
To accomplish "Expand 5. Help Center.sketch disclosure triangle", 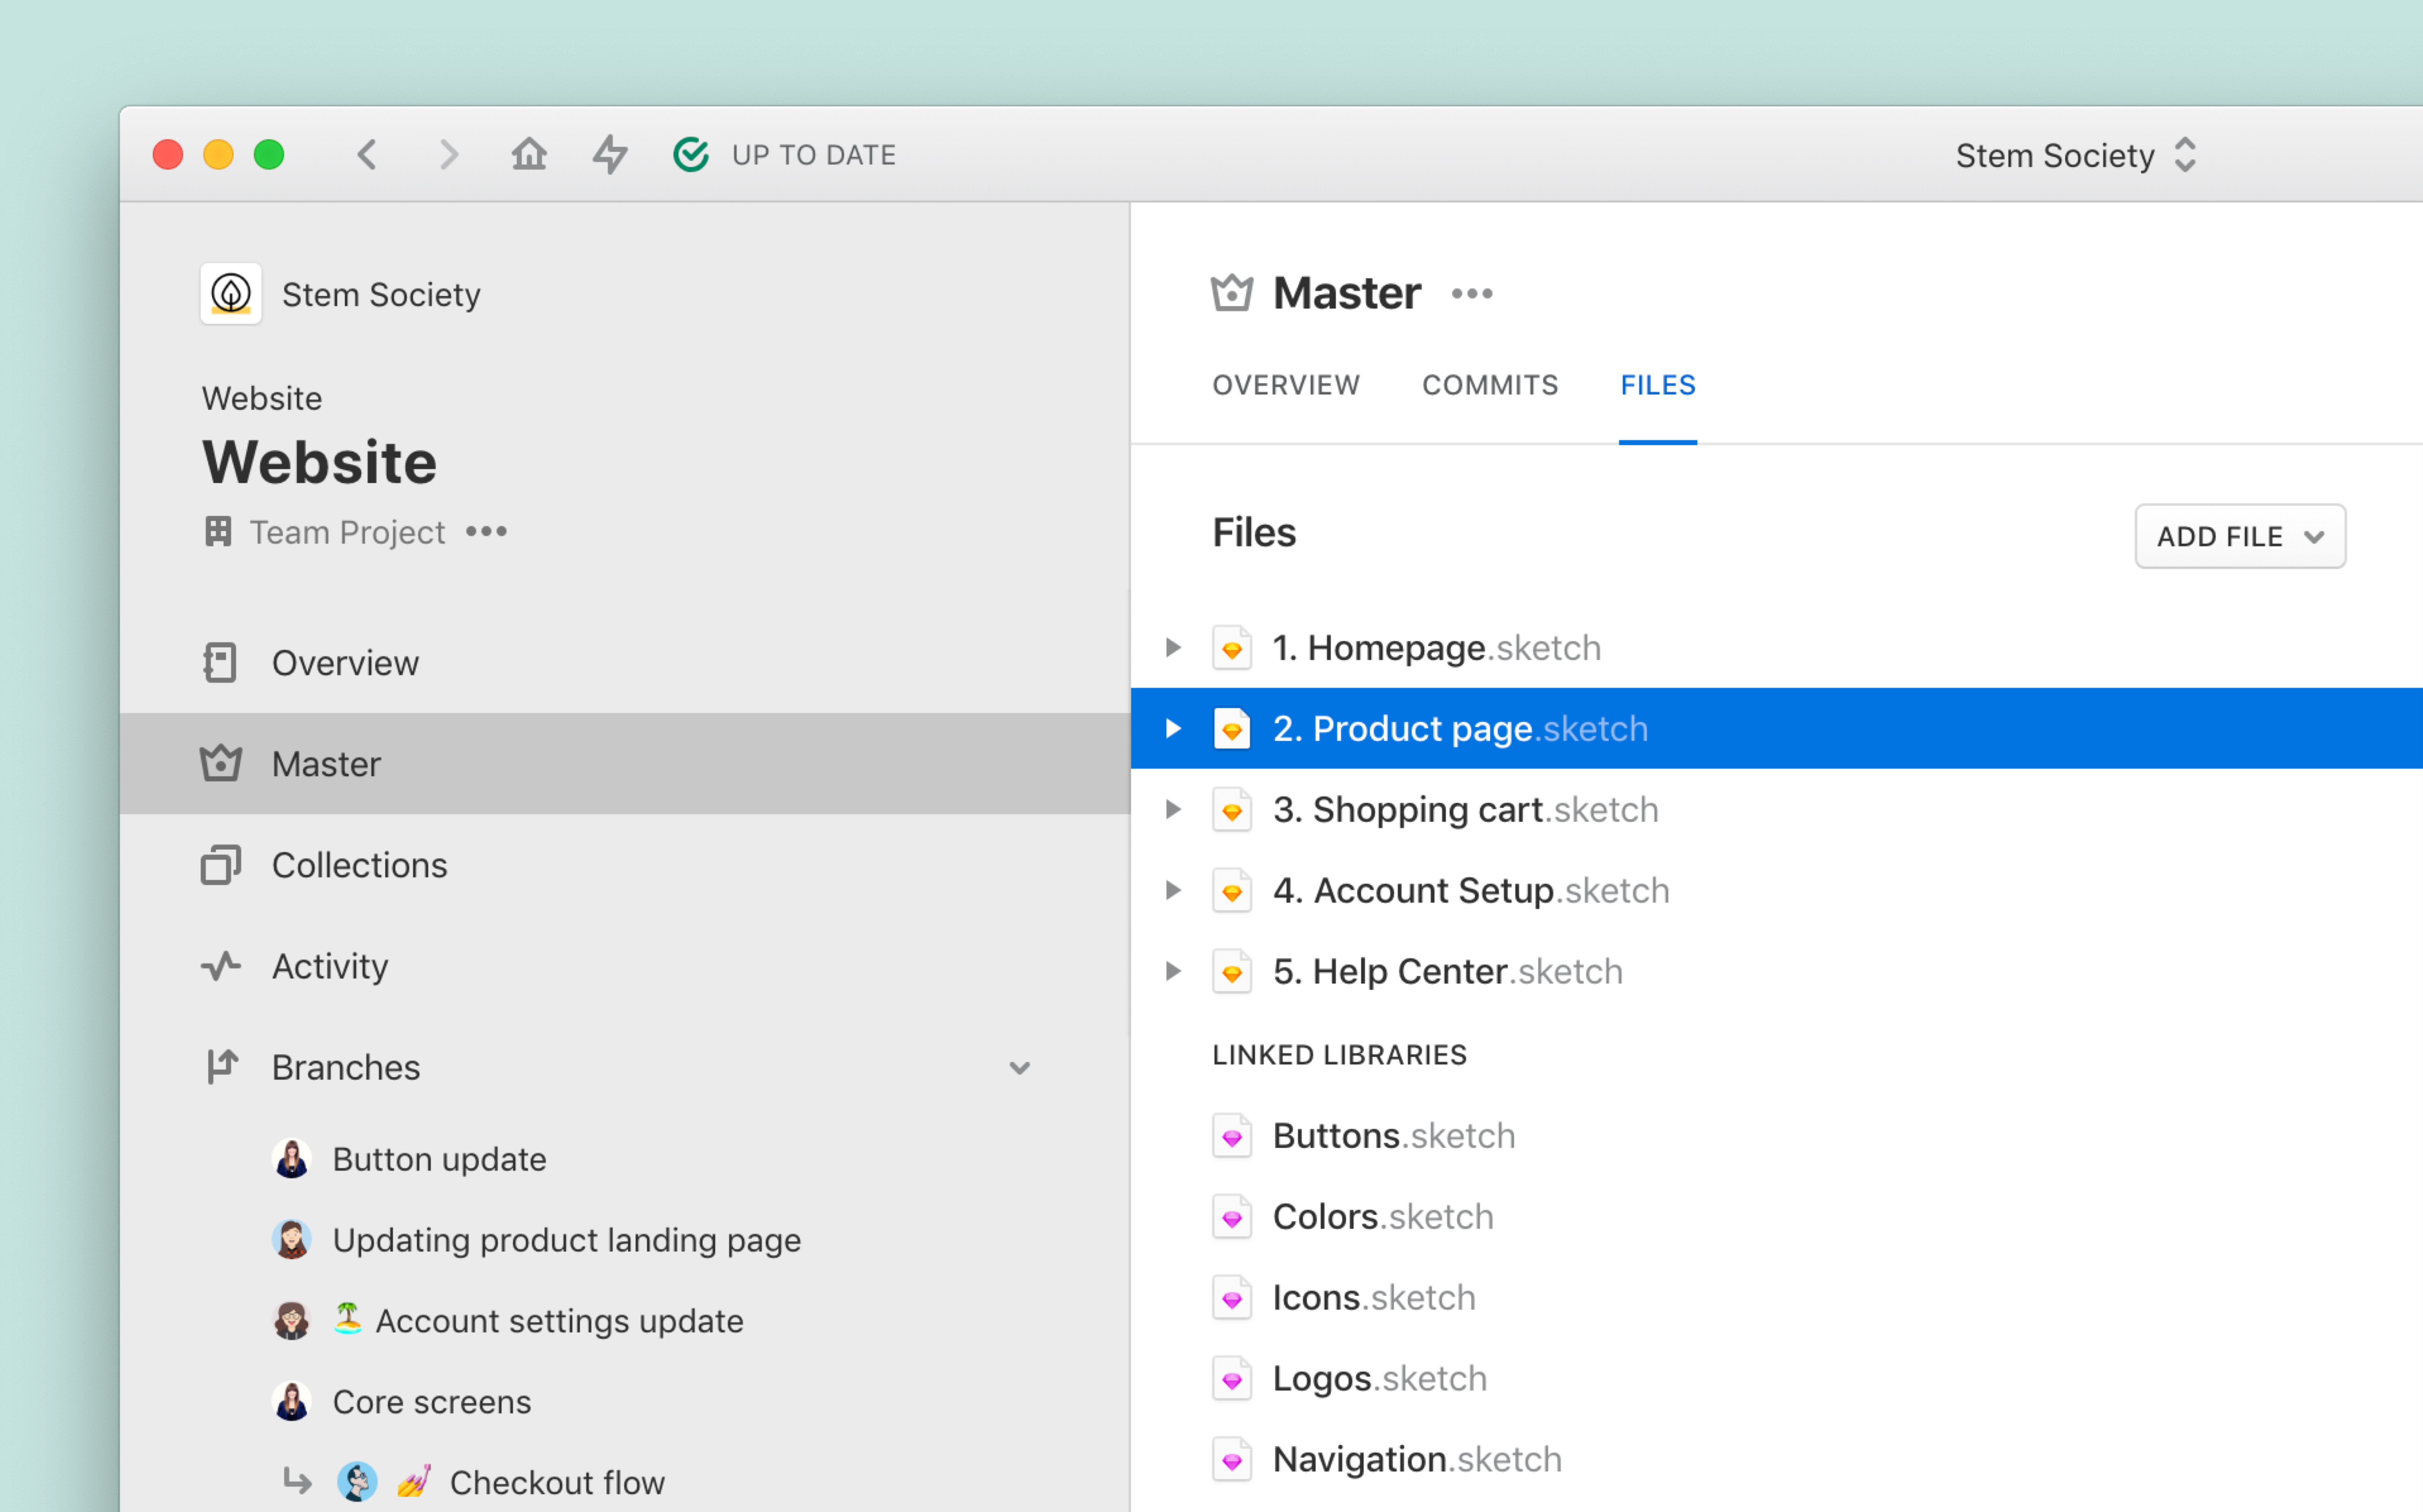I will (x=1174, y=971).
